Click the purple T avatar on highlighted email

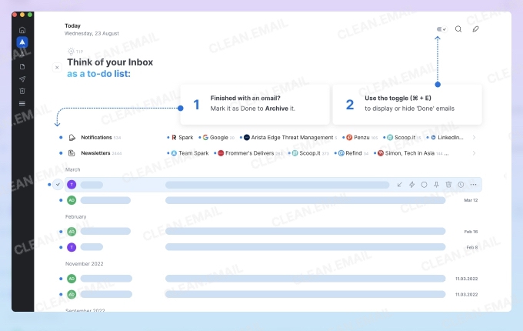72,185
